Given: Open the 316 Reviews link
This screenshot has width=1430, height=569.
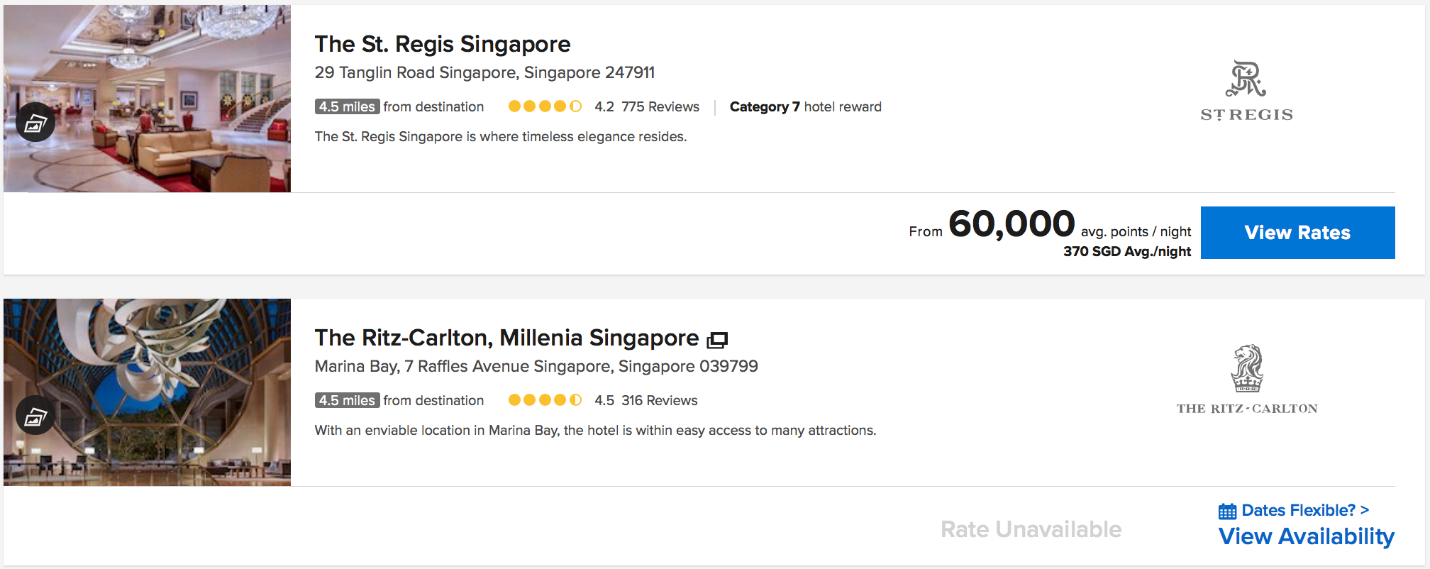Looking at the screenshot, I should (659, 400).
